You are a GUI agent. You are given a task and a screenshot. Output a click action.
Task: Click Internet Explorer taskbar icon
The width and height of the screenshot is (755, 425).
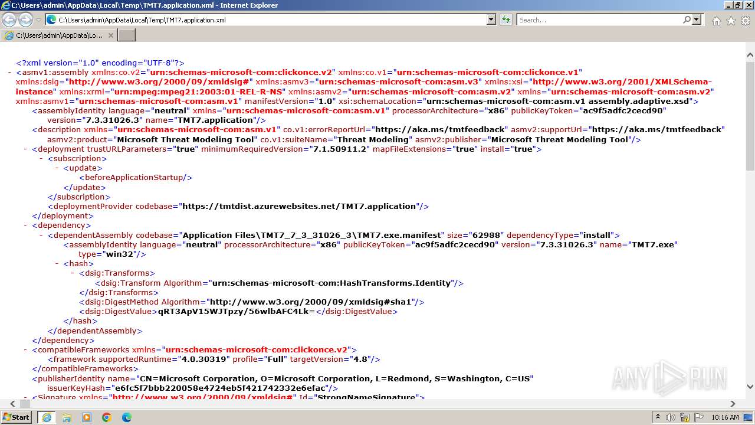pyautogui.click(x=47, y=417)
